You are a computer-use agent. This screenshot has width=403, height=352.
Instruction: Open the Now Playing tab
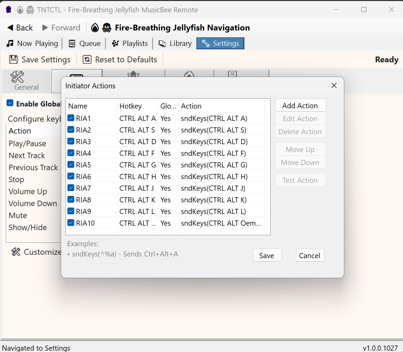[31, 43]
